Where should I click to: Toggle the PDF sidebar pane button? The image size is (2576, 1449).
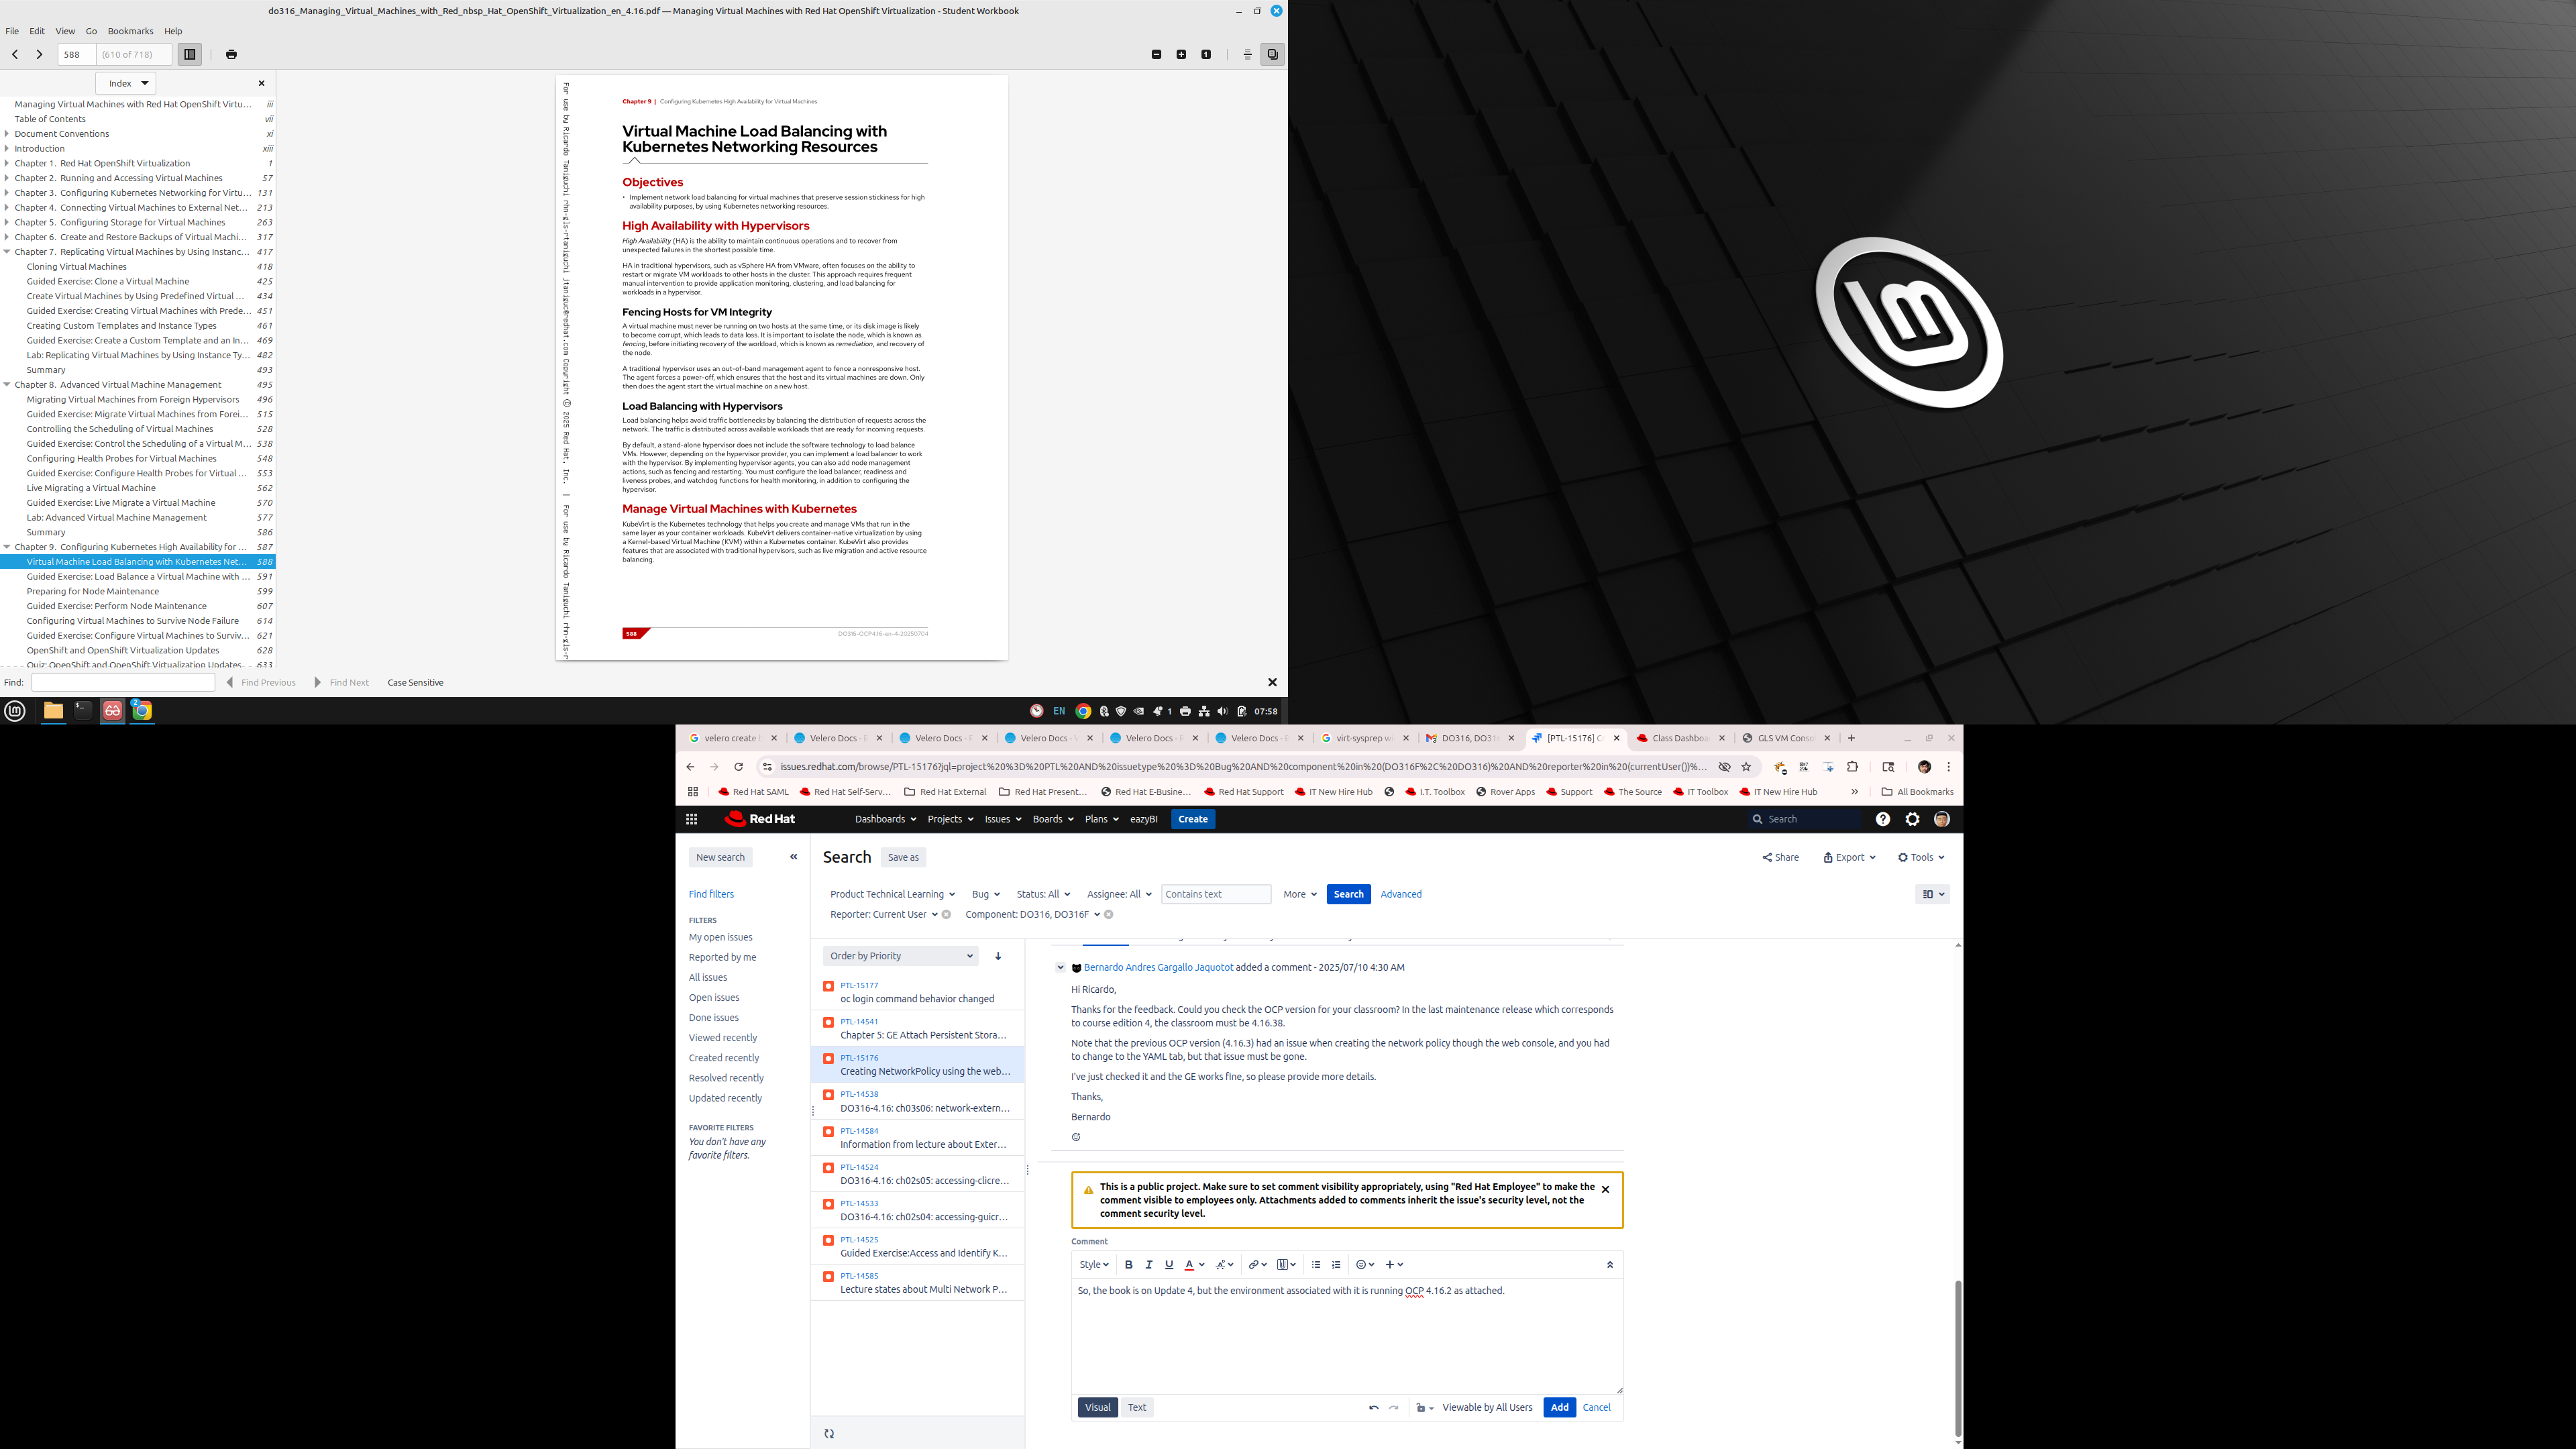point(189,55)
